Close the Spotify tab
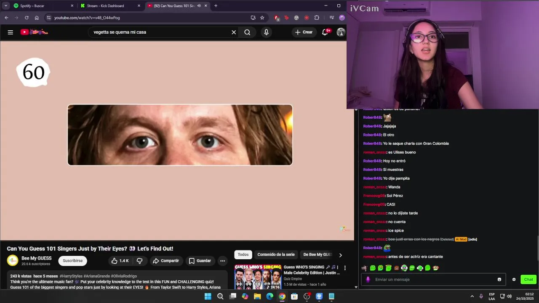539x303 pixels. (x=72, y=6)
